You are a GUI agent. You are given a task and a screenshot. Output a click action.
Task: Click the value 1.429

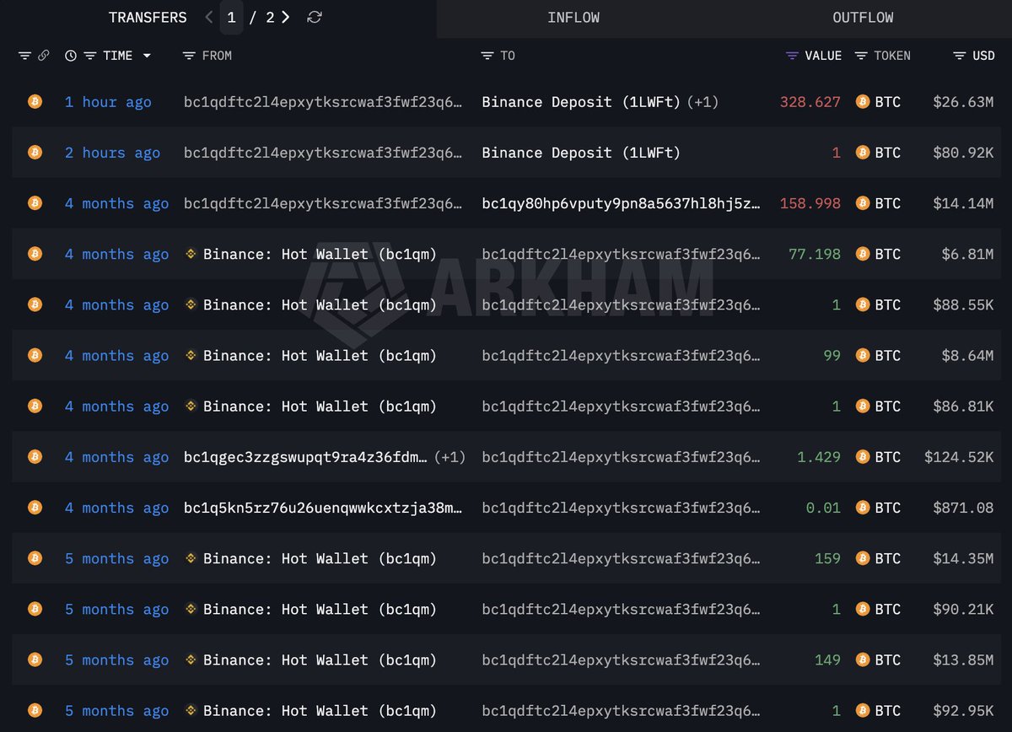[819, 457]
